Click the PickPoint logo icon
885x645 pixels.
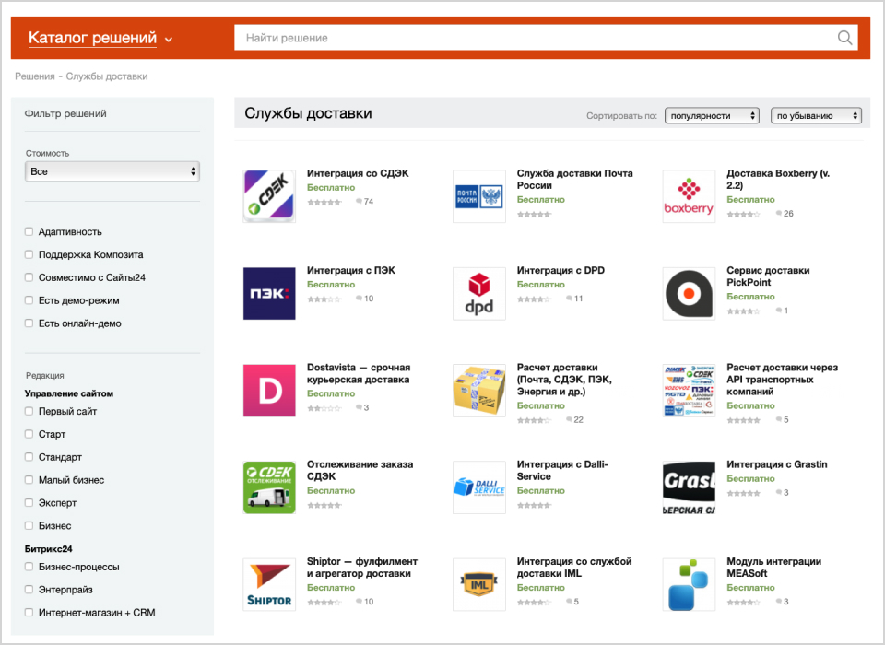(x=689, y=293)
